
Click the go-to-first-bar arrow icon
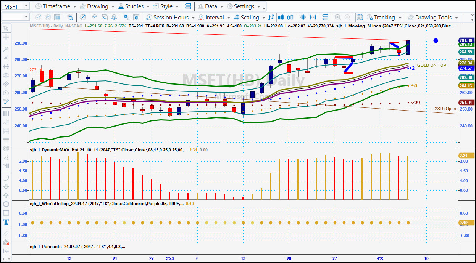(6, 251)
